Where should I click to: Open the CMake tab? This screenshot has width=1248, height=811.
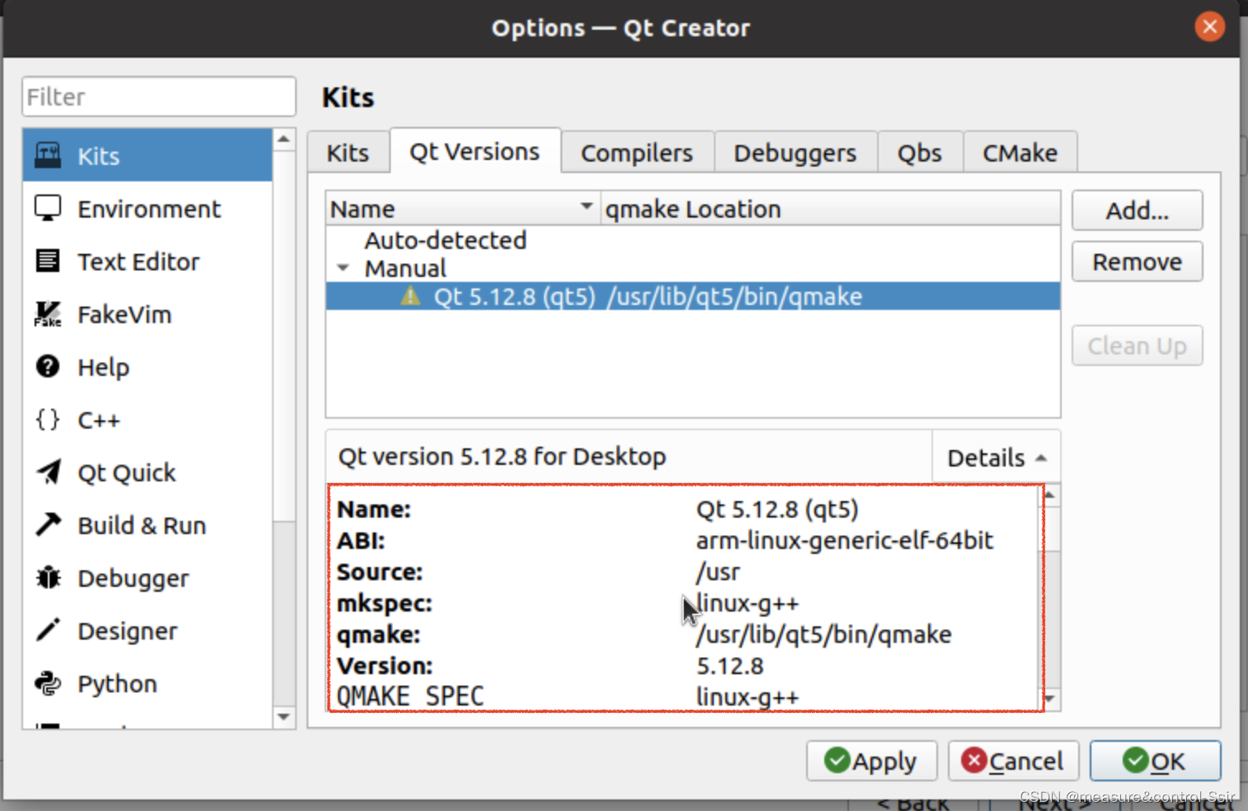(x=1019, y=152)
